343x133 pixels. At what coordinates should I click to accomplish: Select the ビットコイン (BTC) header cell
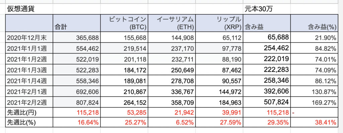124,23
